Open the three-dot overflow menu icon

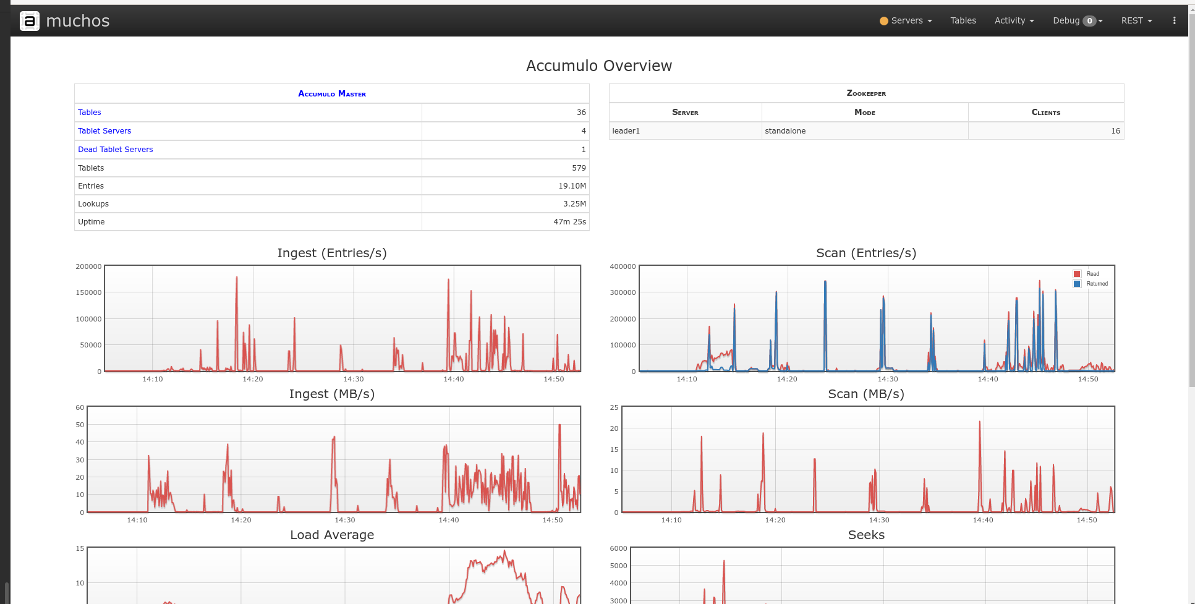point(1174,20)
